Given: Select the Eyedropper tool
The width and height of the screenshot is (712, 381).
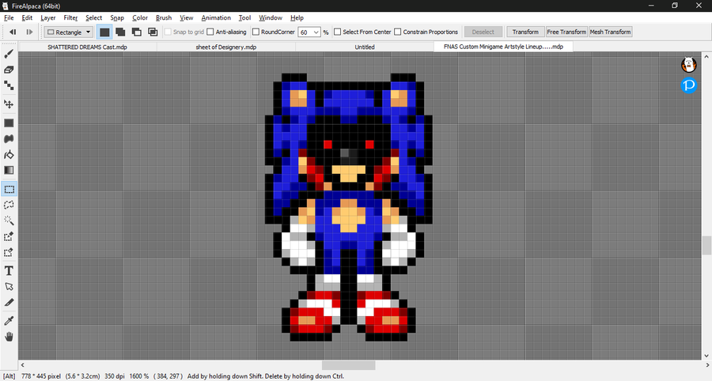Looking at the screenshot, I should click(9, 321).
